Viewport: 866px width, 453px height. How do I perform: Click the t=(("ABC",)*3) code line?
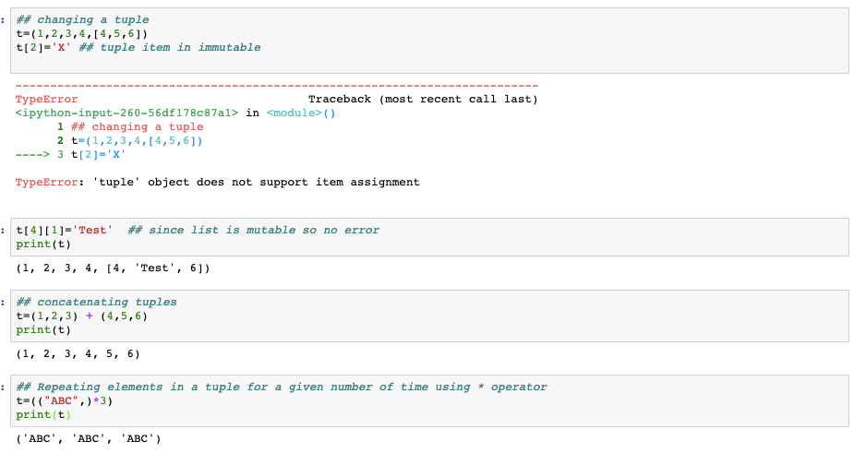point(65,401)
